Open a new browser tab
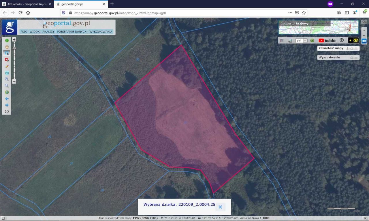369x221 pixels. coord(112,4)
